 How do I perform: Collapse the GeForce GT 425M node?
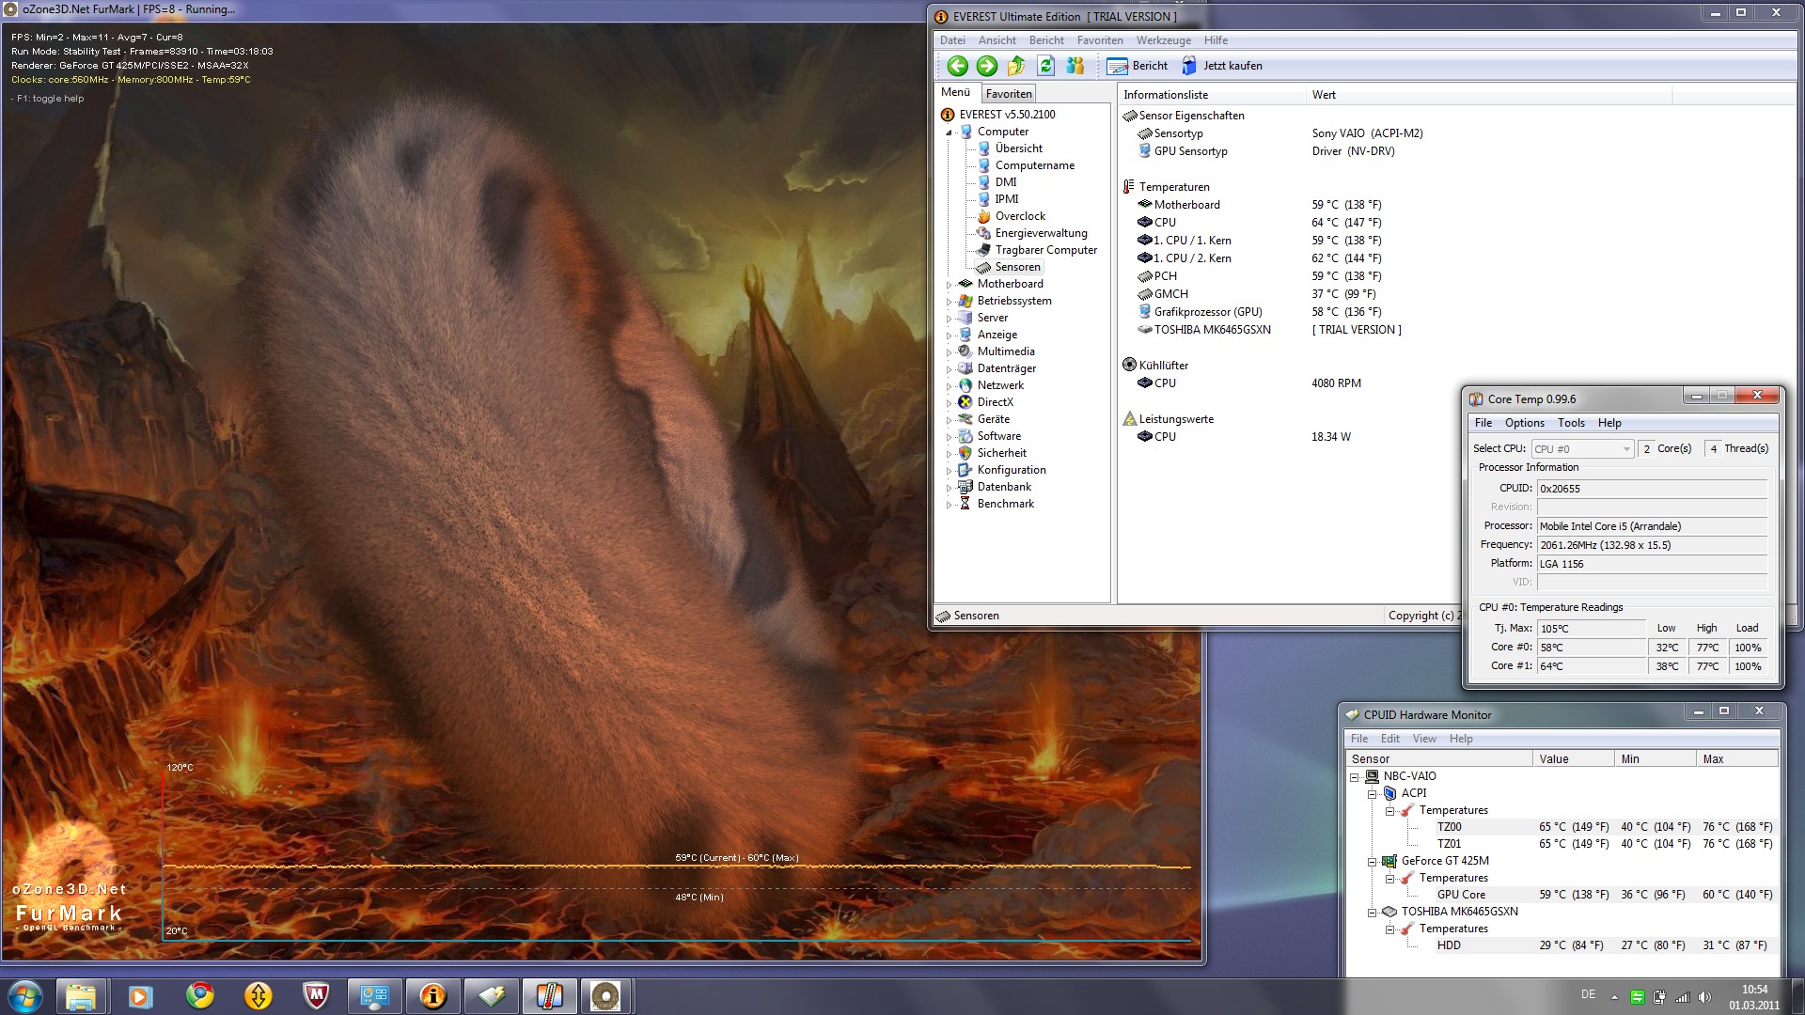pos(1373,862)
